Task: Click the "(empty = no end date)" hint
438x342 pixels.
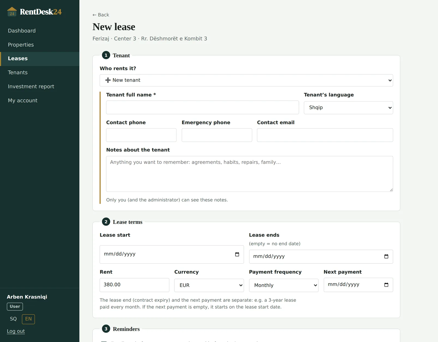Action: (x=275, y=244)
